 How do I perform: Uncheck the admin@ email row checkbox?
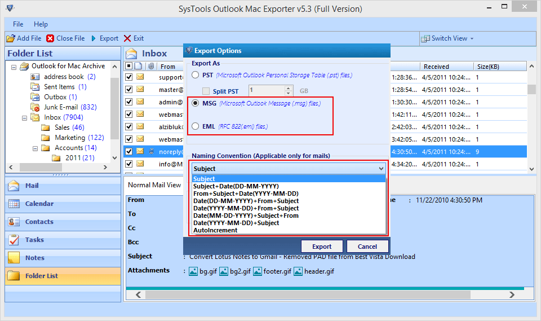[128, 102]
